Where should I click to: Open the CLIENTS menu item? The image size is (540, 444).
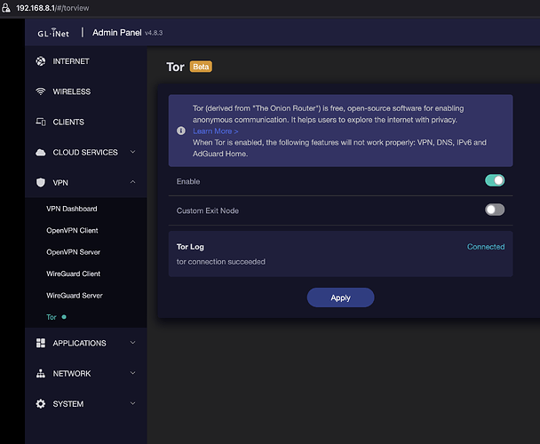pos(86,122)
